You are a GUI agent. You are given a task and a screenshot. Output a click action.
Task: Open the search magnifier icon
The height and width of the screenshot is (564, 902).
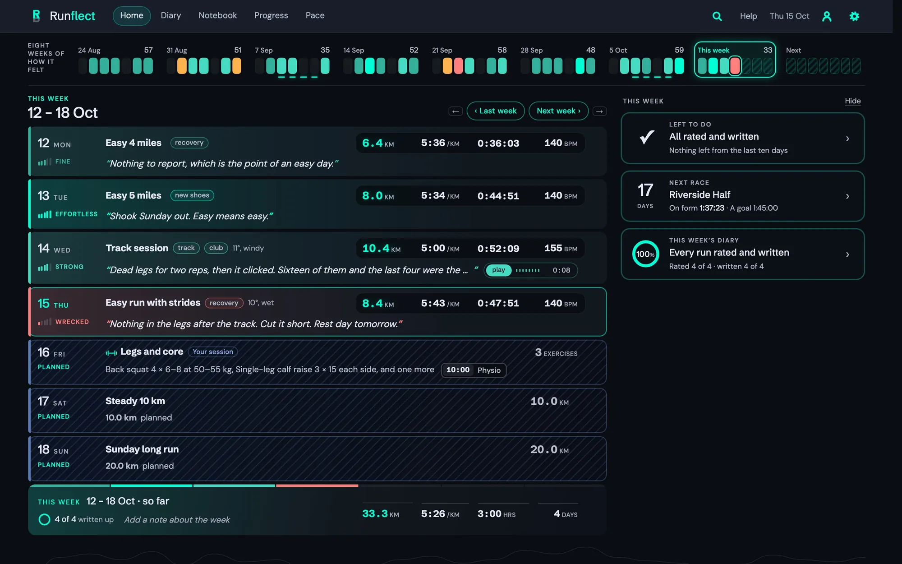tap(717, 16)
